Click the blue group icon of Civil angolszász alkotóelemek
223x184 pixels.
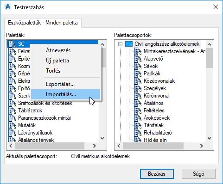[129, 44]
